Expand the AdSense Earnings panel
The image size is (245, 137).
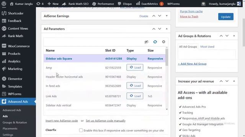[167, 16]
